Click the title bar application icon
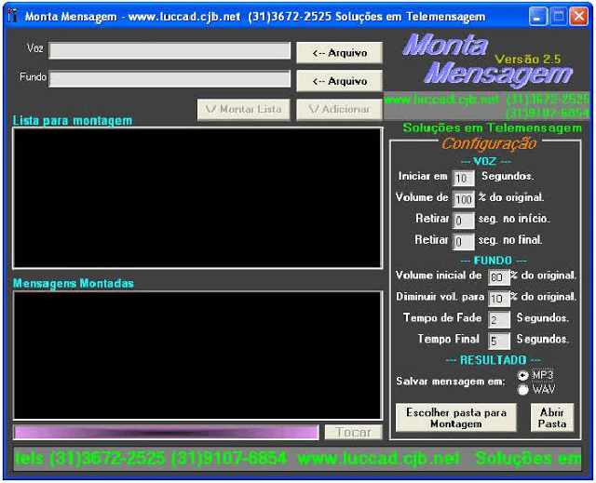The image size is (596, 483). (13, 17)
